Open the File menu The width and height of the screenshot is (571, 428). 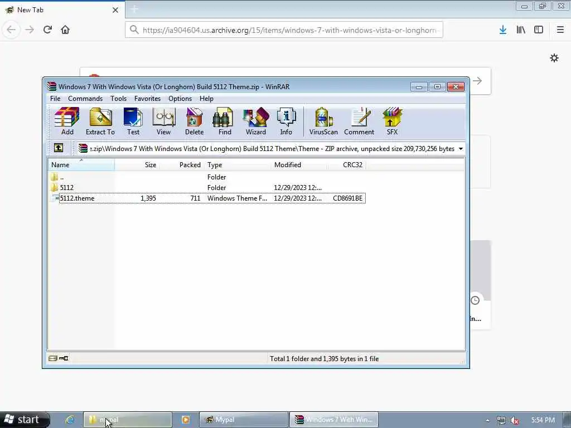55,99
